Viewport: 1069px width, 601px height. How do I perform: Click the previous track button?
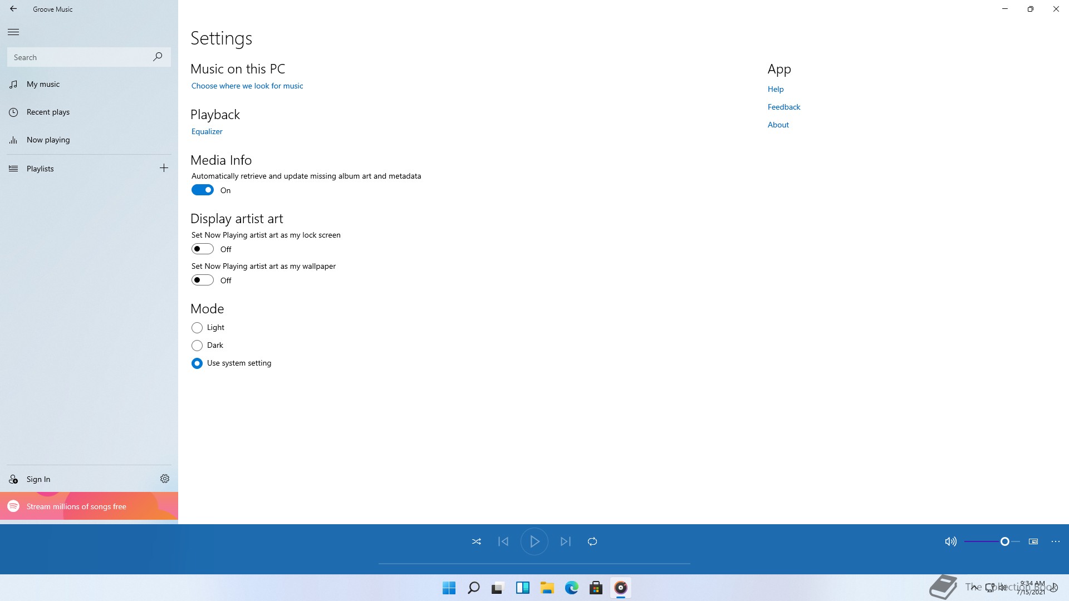pos(503,541)
